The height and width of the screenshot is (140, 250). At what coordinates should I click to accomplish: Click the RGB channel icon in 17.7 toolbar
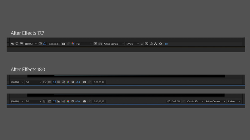(73, 44)
